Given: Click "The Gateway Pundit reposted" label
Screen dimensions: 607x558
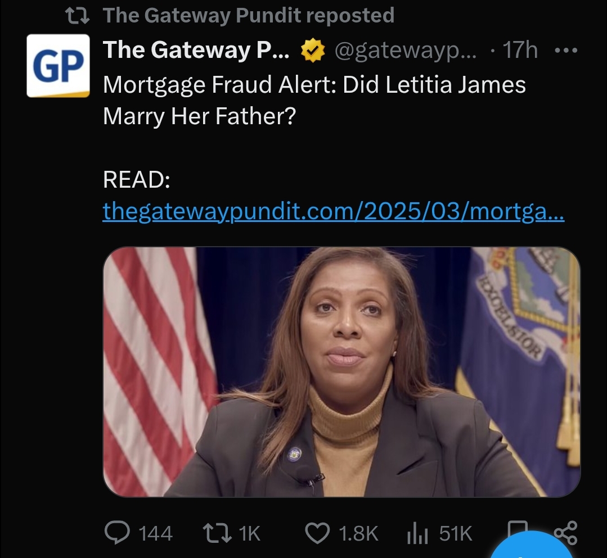Looking at the screenshot, I should (x=248, y=15).
